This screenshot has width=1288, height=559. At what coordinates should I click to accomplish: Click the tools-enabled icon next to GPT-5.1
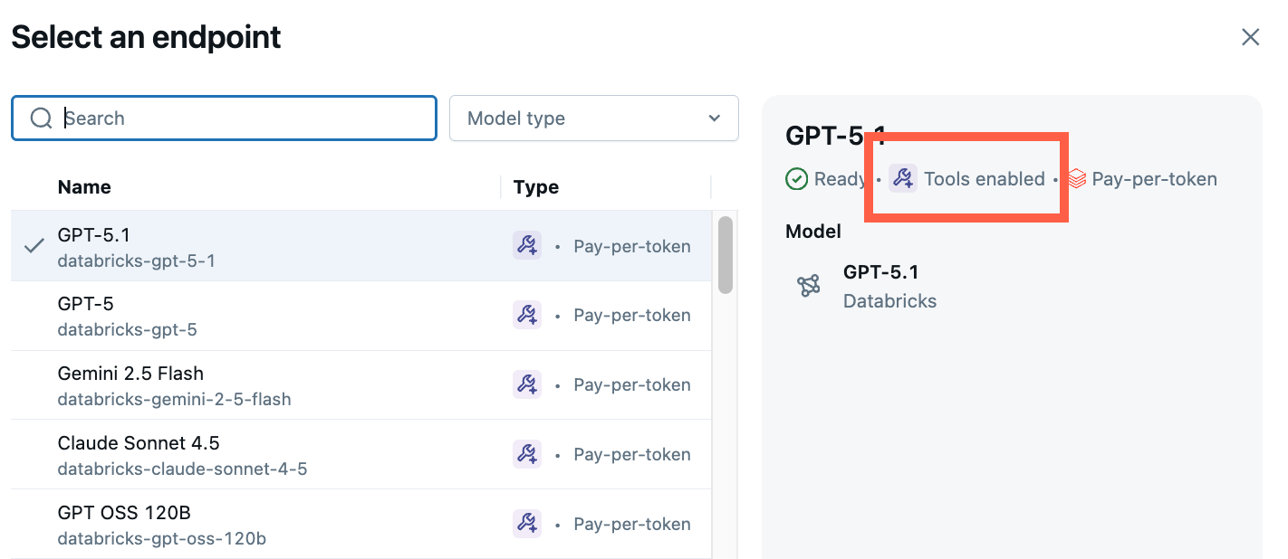point(526,245)
